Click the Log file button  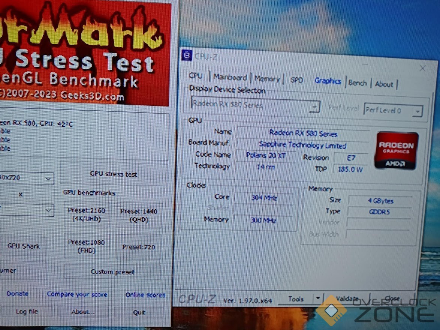coord(27,311)
